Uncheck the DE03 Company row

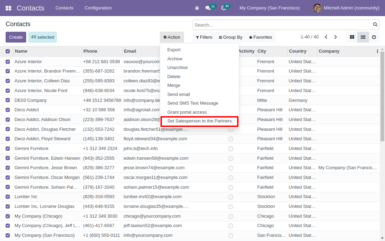click(x=8, y=100)
